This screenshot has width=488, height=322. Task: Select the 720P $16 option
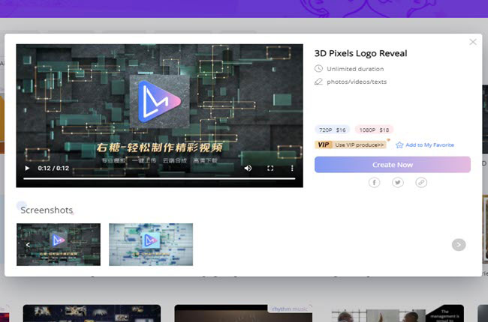point(331,130)
